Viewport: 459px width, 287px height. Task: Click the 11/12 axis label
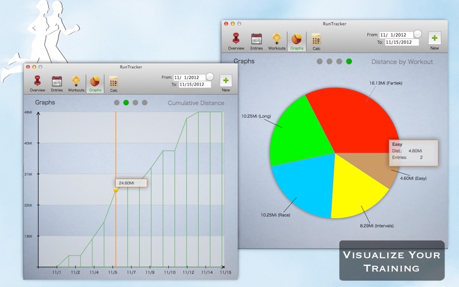tap(188, 272)
